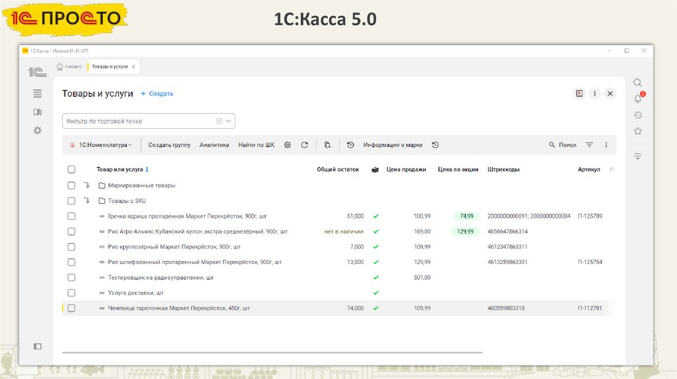Open the Аналитика menu item

214,145
